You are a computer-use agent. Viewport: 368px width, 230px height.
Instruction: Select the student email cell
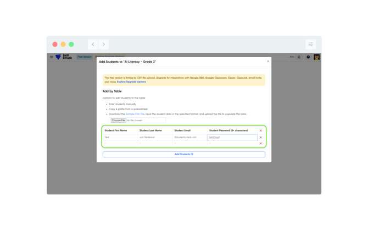189,138
